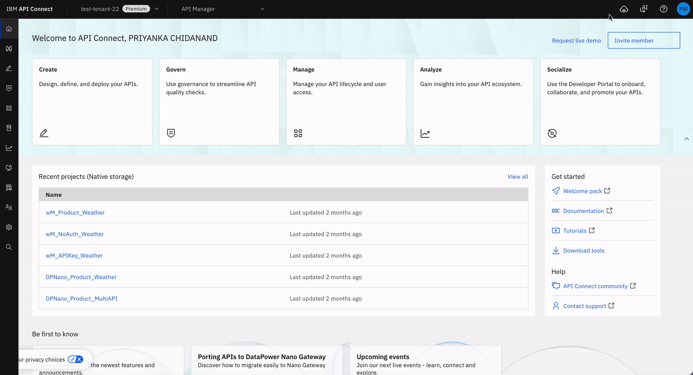Open the line chart icon in the sidebar
Viewport: 693px width, 375px height.
point(9,148)
